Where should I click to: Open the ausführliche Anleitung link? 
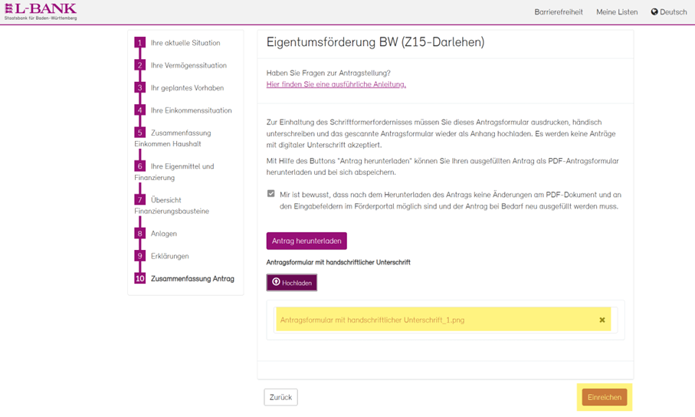point(336,84)
